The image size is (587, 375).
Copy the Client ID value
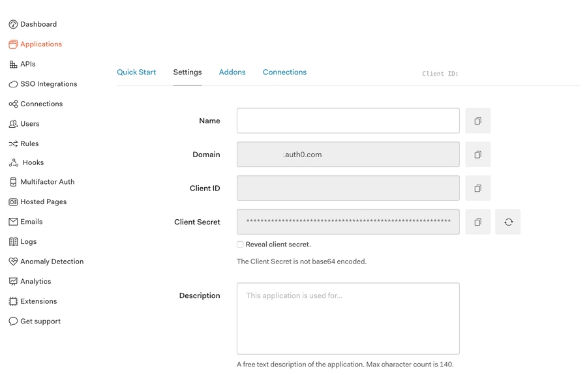pos(477,188)
